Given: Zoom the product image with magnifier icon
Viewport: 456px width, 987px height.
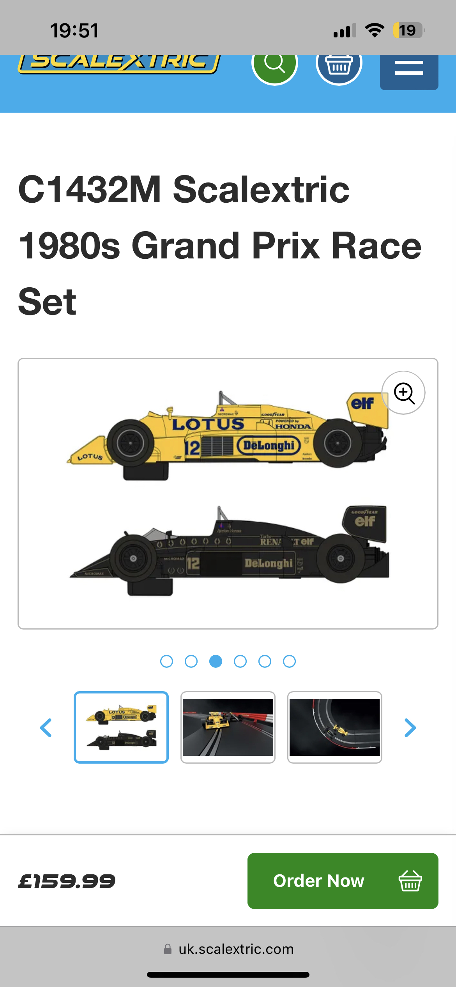Looking at the screenshot, I should coord(404,393).
